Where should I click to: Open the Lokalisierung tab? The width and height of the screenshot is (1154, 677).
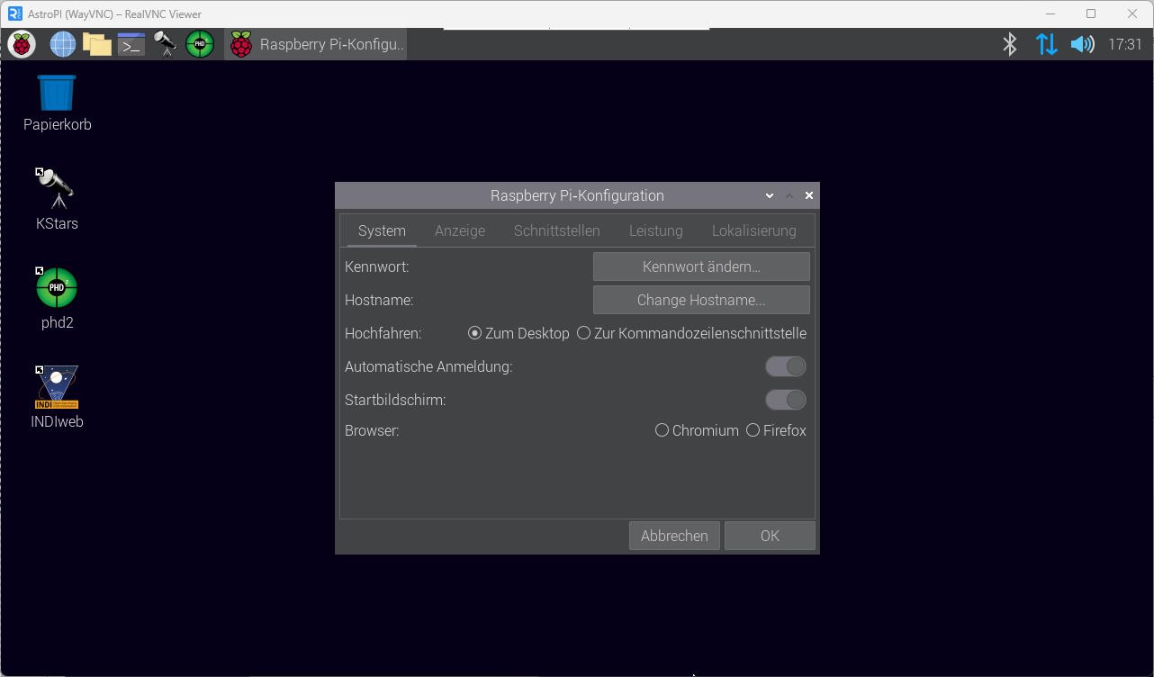coord(753,230)
